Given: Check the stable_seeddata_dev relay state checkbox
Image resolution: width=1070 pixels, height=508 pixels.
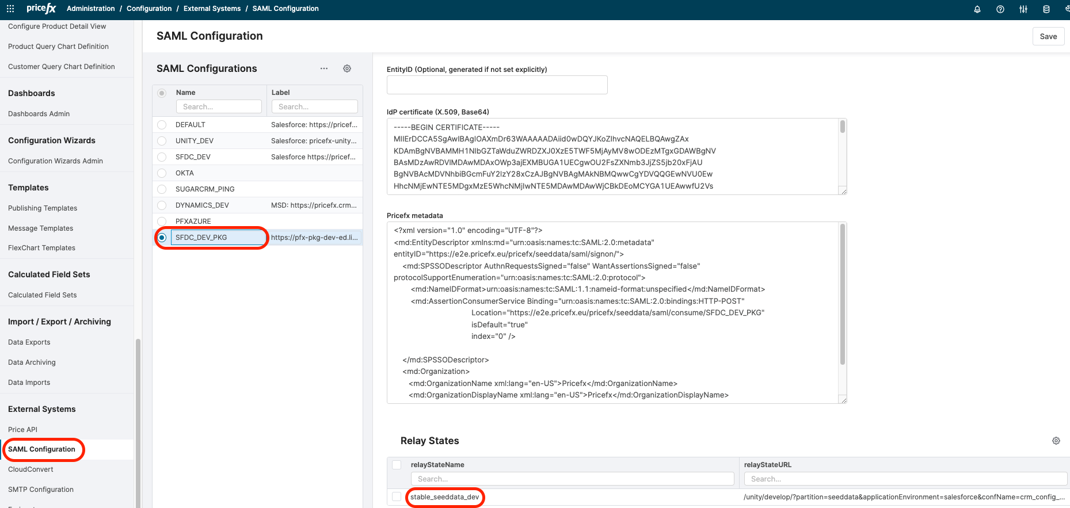Looking at the screenshot, I should (x=397, y=496).
